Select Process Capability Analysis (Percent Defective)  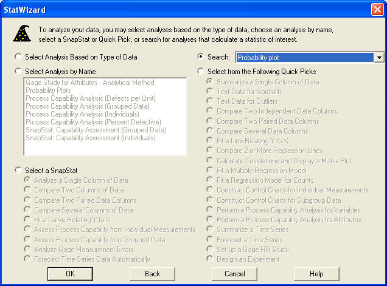point(93,122)
